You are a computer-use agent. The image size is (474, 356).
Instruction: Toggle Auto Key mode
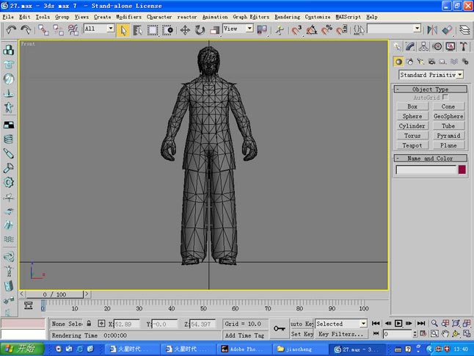(302, 324)
